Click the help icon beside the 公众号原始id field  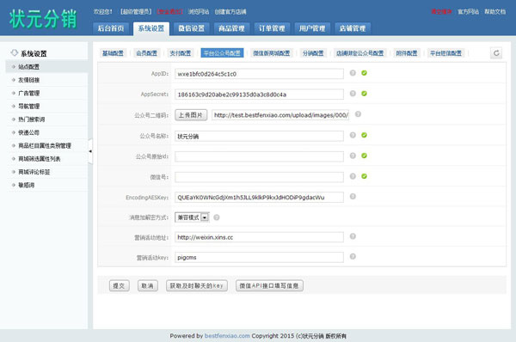click(353, 156)
